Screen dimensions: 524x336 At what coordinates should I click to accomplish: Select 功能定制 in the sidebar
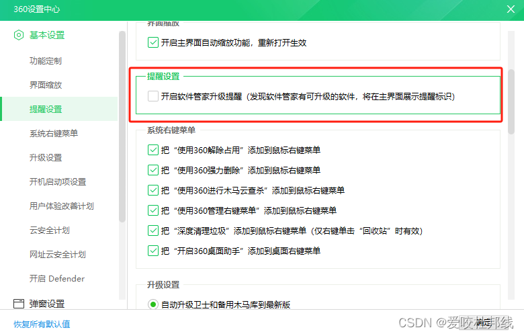46,61
